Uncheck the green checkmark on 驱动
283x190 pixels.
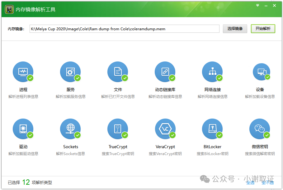pos(30,135)
